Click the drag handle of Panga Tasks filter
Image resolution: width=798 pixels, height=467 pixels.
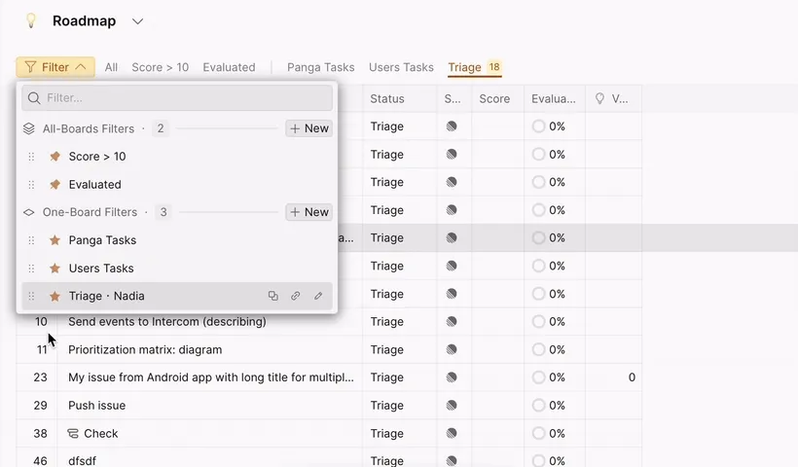(31, 240)
